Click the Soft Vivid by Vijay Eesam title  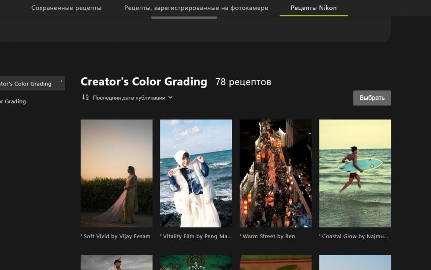point(117,236)
